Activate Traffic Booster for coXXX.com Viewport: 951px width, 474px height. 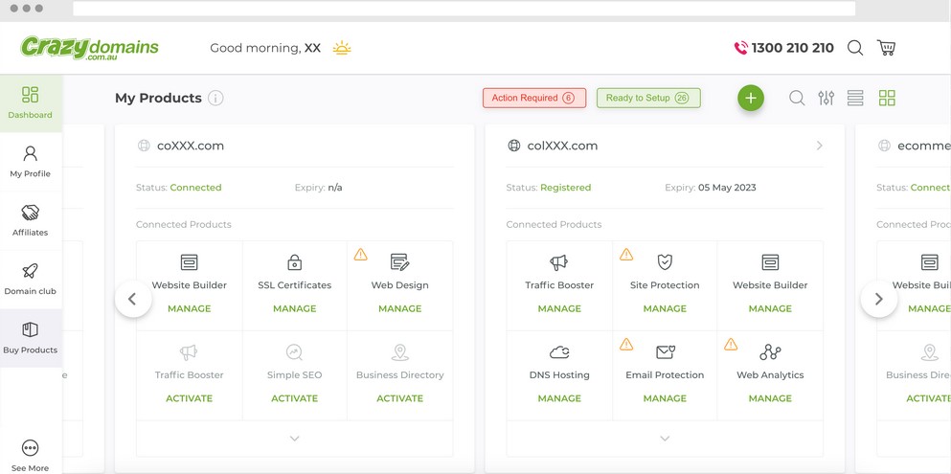pos(190,398)
